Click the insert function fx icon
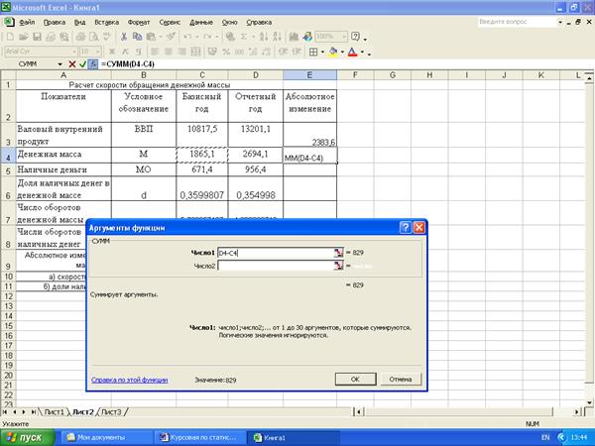The image size is (595, 446). (93, 64)
